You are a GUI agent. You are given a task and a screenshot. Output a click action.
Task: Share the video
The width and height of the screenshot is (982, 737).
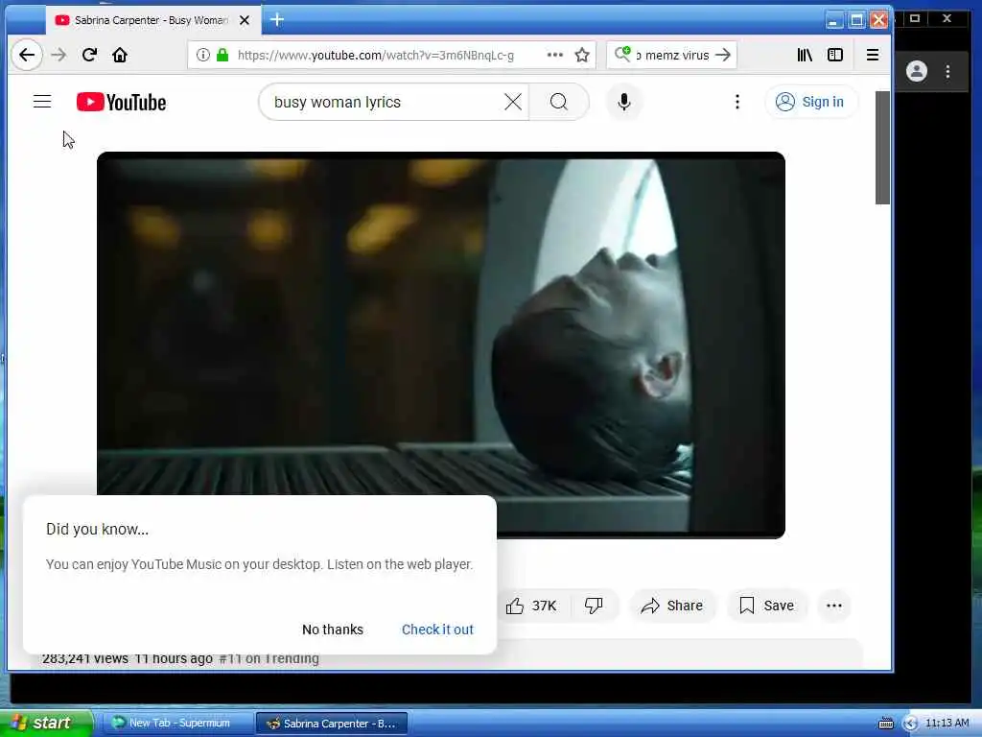tap(672, 606)
